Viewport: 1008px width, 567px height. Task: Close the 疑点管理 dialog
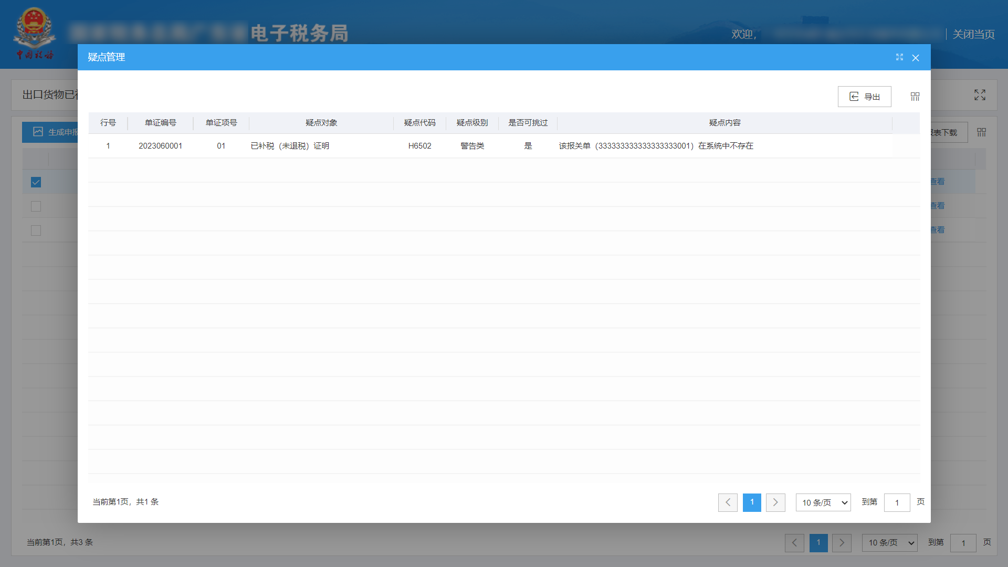(916, 58)
